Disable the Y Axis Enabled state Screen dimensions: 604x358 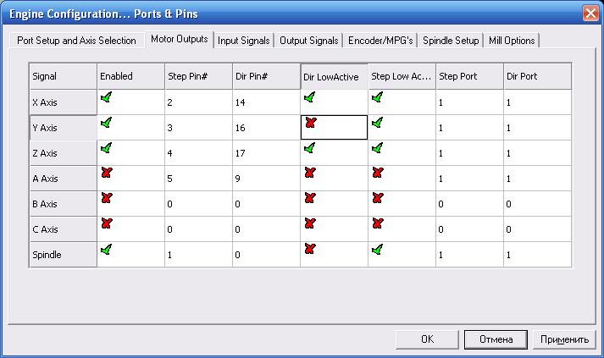click(x=106, y=124)
